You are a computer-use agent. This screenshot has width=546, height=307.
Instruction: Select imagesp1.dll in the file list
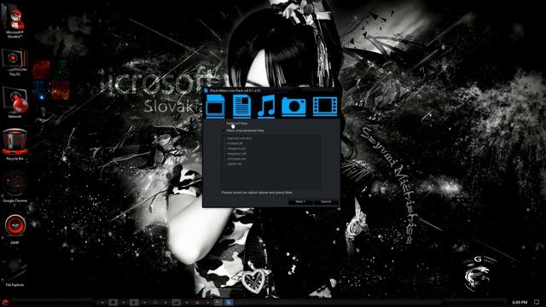pyautogui.click(x=237, y=153)
